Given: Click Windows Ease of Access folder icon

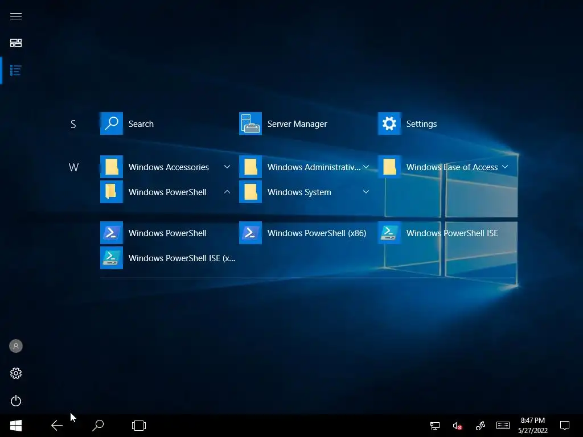Looking at the screenshot, I should [x=389, y=167].
